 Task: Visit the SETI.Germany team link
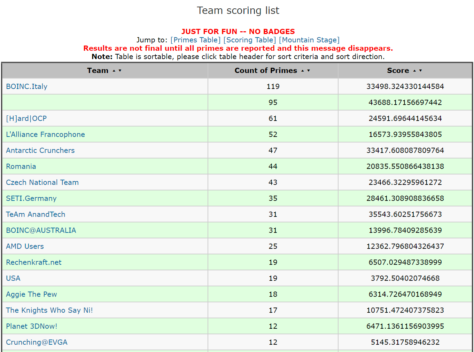click(x=31, y=198)
